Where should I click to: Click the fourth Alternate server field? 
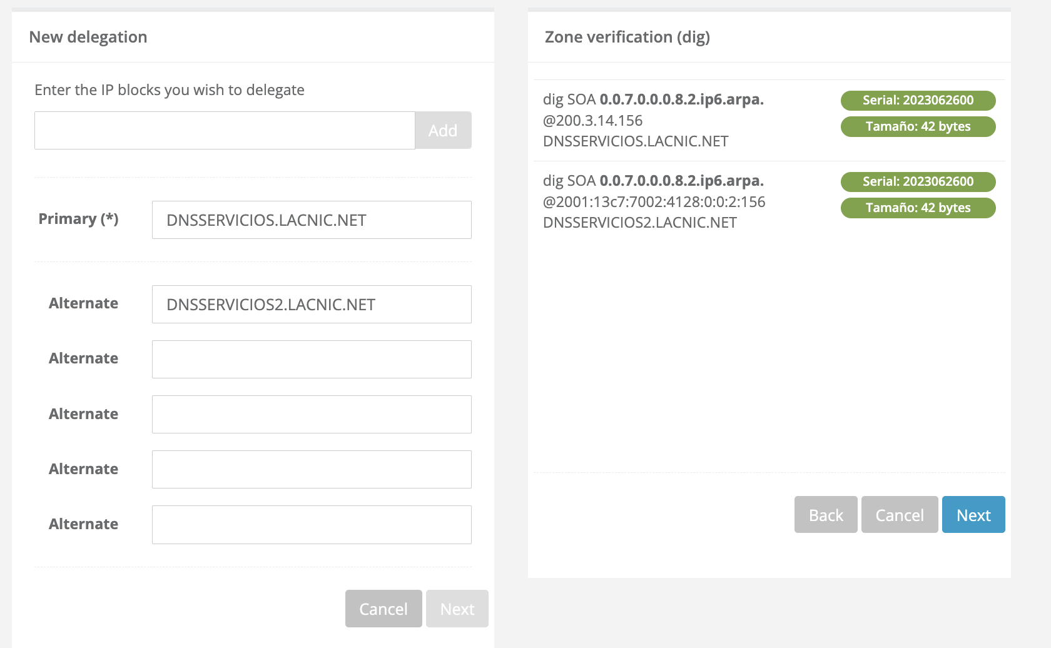click(x=311, y=469)
